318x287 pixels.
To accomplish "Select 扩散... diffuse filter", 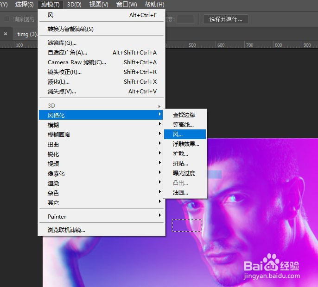I will (x=185, y=154).
